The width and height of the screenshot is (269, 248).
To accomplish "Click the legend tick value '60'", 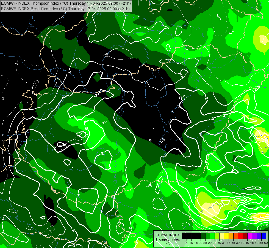I will point(266,243).
